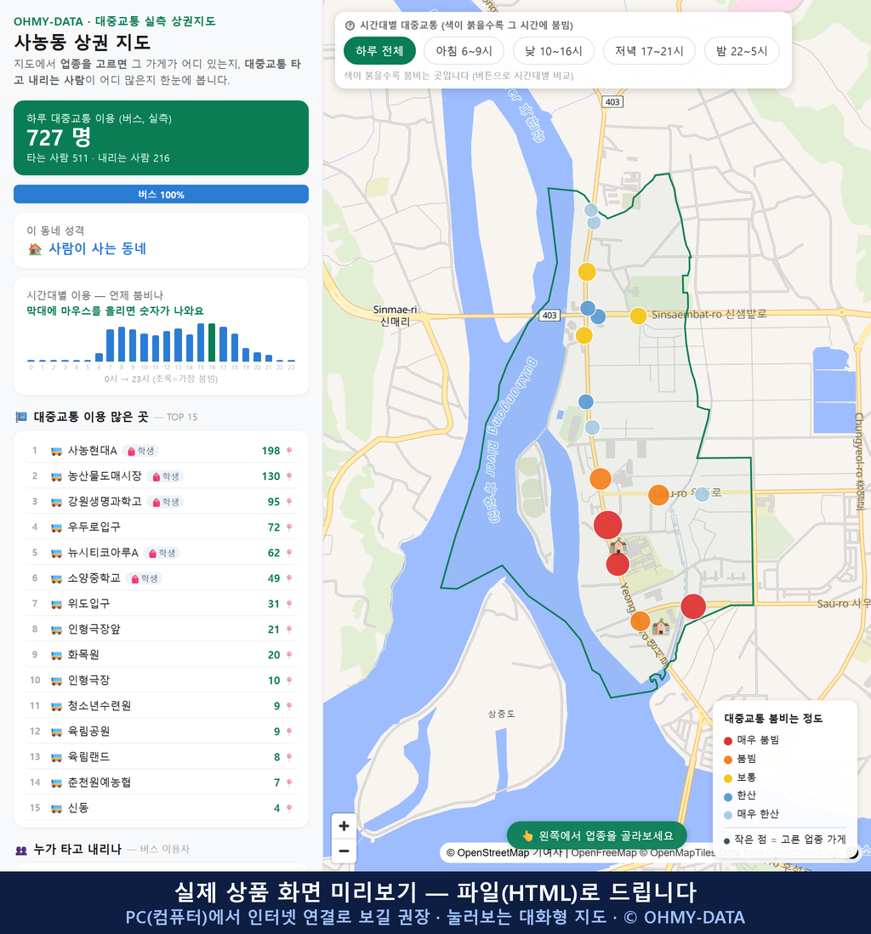The image size is (871, 934).
Task: Select the 사농현대A row text
Action: [x=93, y=451]
